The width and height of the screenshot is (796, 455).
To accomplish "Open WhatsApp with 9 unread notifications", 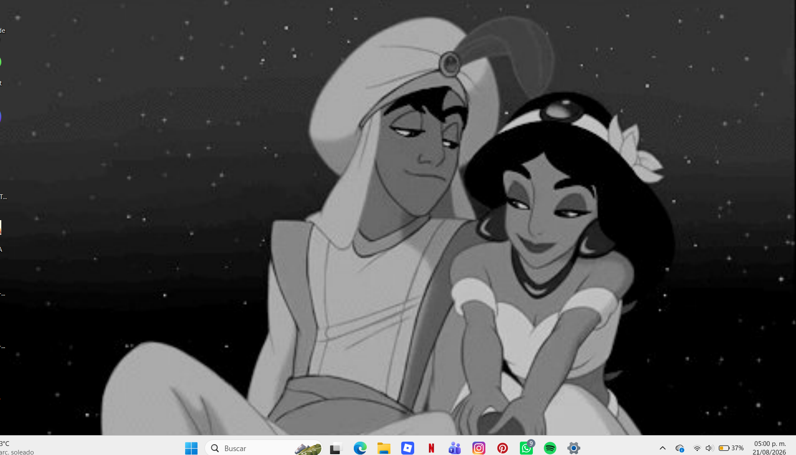I will [x=526, y=448].
